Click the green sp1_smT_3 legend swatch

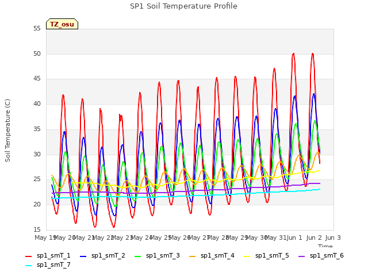[138, 256]
